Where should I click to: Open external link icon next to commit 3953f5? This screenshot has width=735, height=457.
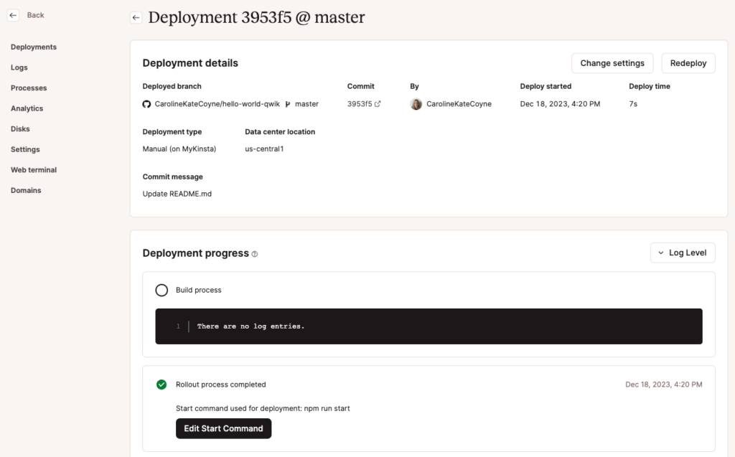(x=378, y=104)
